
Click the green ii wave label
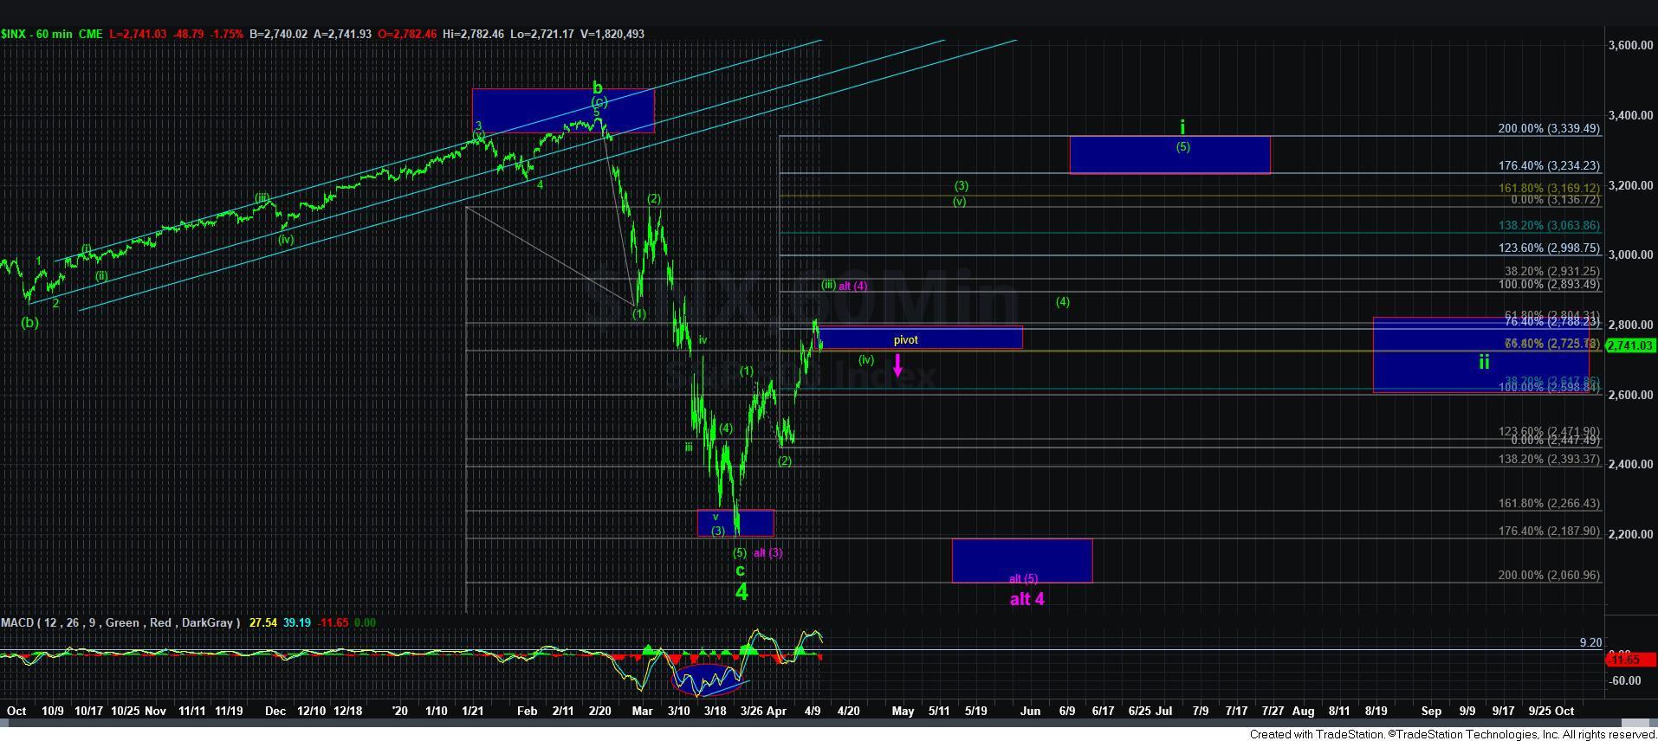coord(1484,362)
